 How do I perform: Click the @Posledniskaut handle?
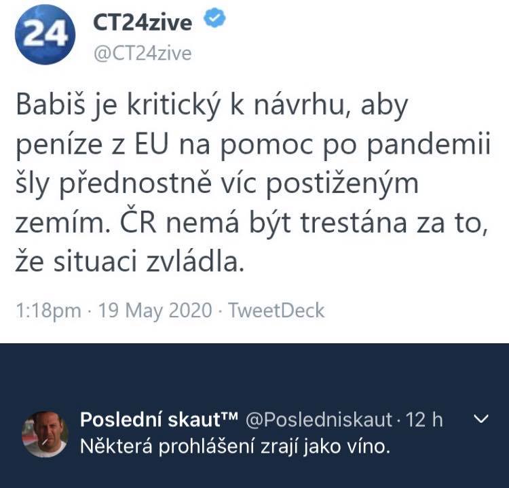pos(318,420)
